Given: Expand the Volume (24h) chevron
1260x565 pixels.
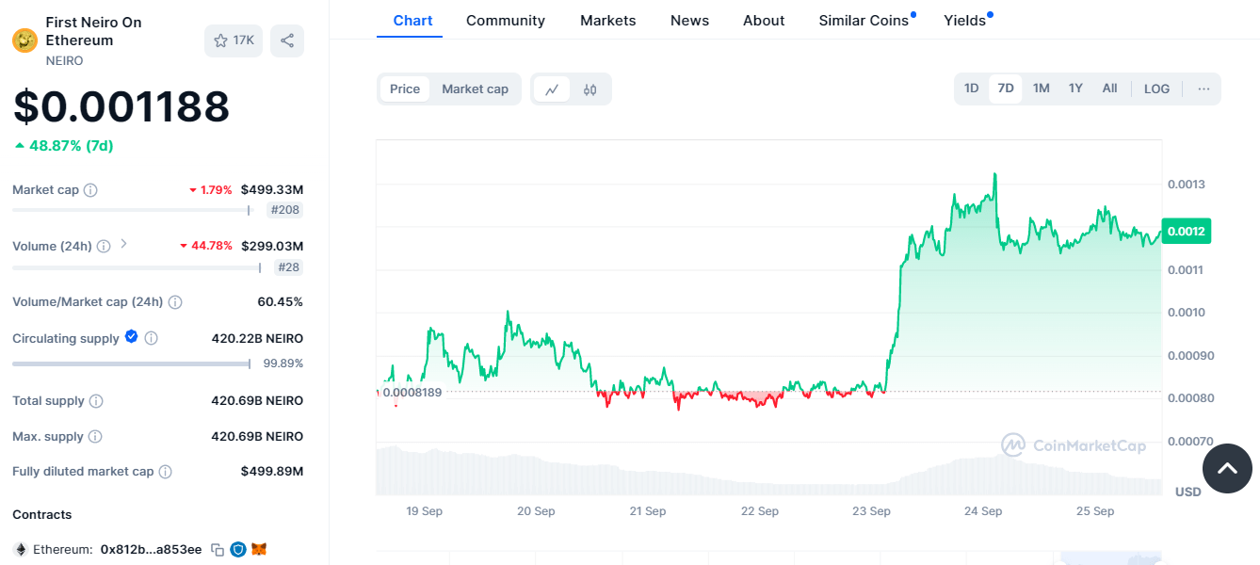Looking at the screenshot, I should [123, 245].
